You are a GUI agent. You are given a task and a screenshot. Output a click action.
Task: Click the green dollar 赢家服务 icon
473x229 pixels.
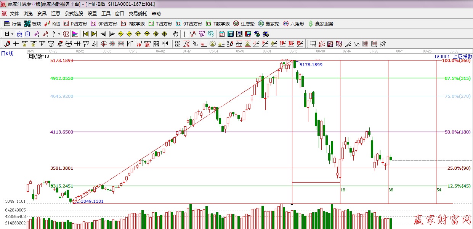click(311, 24)
